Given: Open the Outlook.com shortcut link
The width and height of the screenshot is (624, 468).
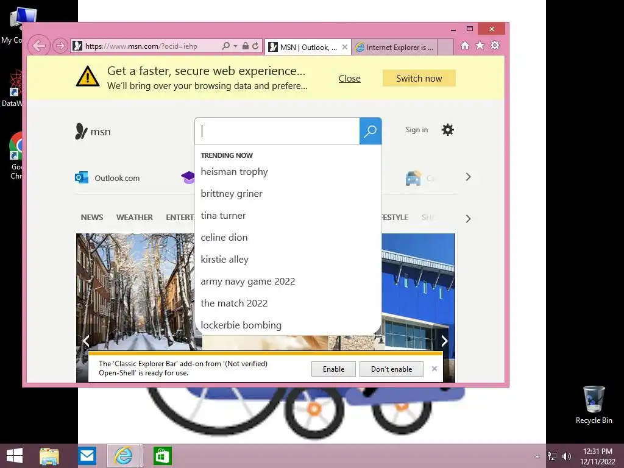Looking at the screenshot, I should coord(107,178).
